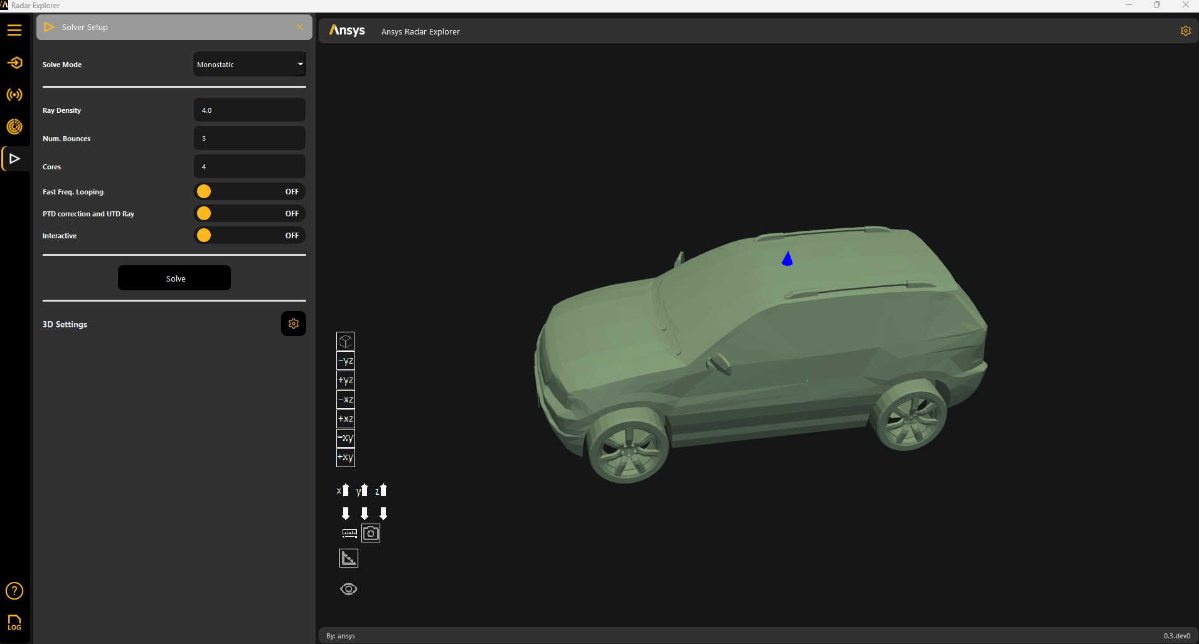Image resolution: width=1199 pixels, height=644 pixels.
Task: Turn on PTD correction and UTD Ray
Action: pyautogui.click(x=249, y=213)
